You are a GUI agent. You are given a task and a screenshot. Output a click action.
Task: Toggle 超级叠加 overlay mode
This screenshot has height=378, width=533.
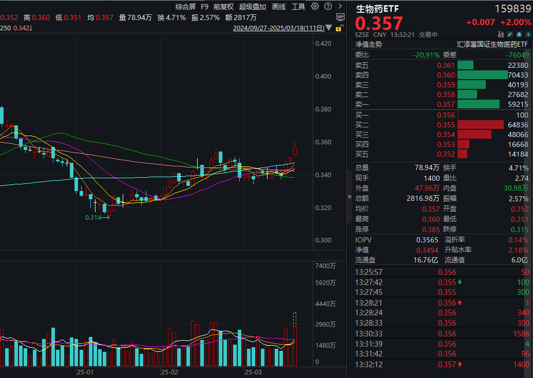252,6
